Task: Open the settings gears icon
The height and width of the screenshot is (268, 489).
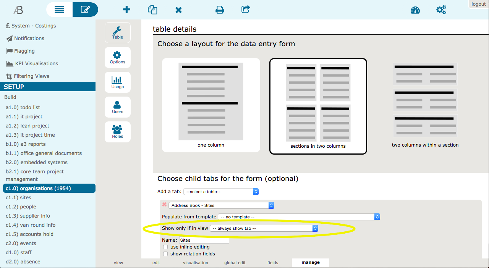Action: pos(441,10)
